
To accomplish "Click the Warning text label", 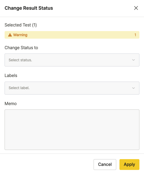I will pos(20,35).
